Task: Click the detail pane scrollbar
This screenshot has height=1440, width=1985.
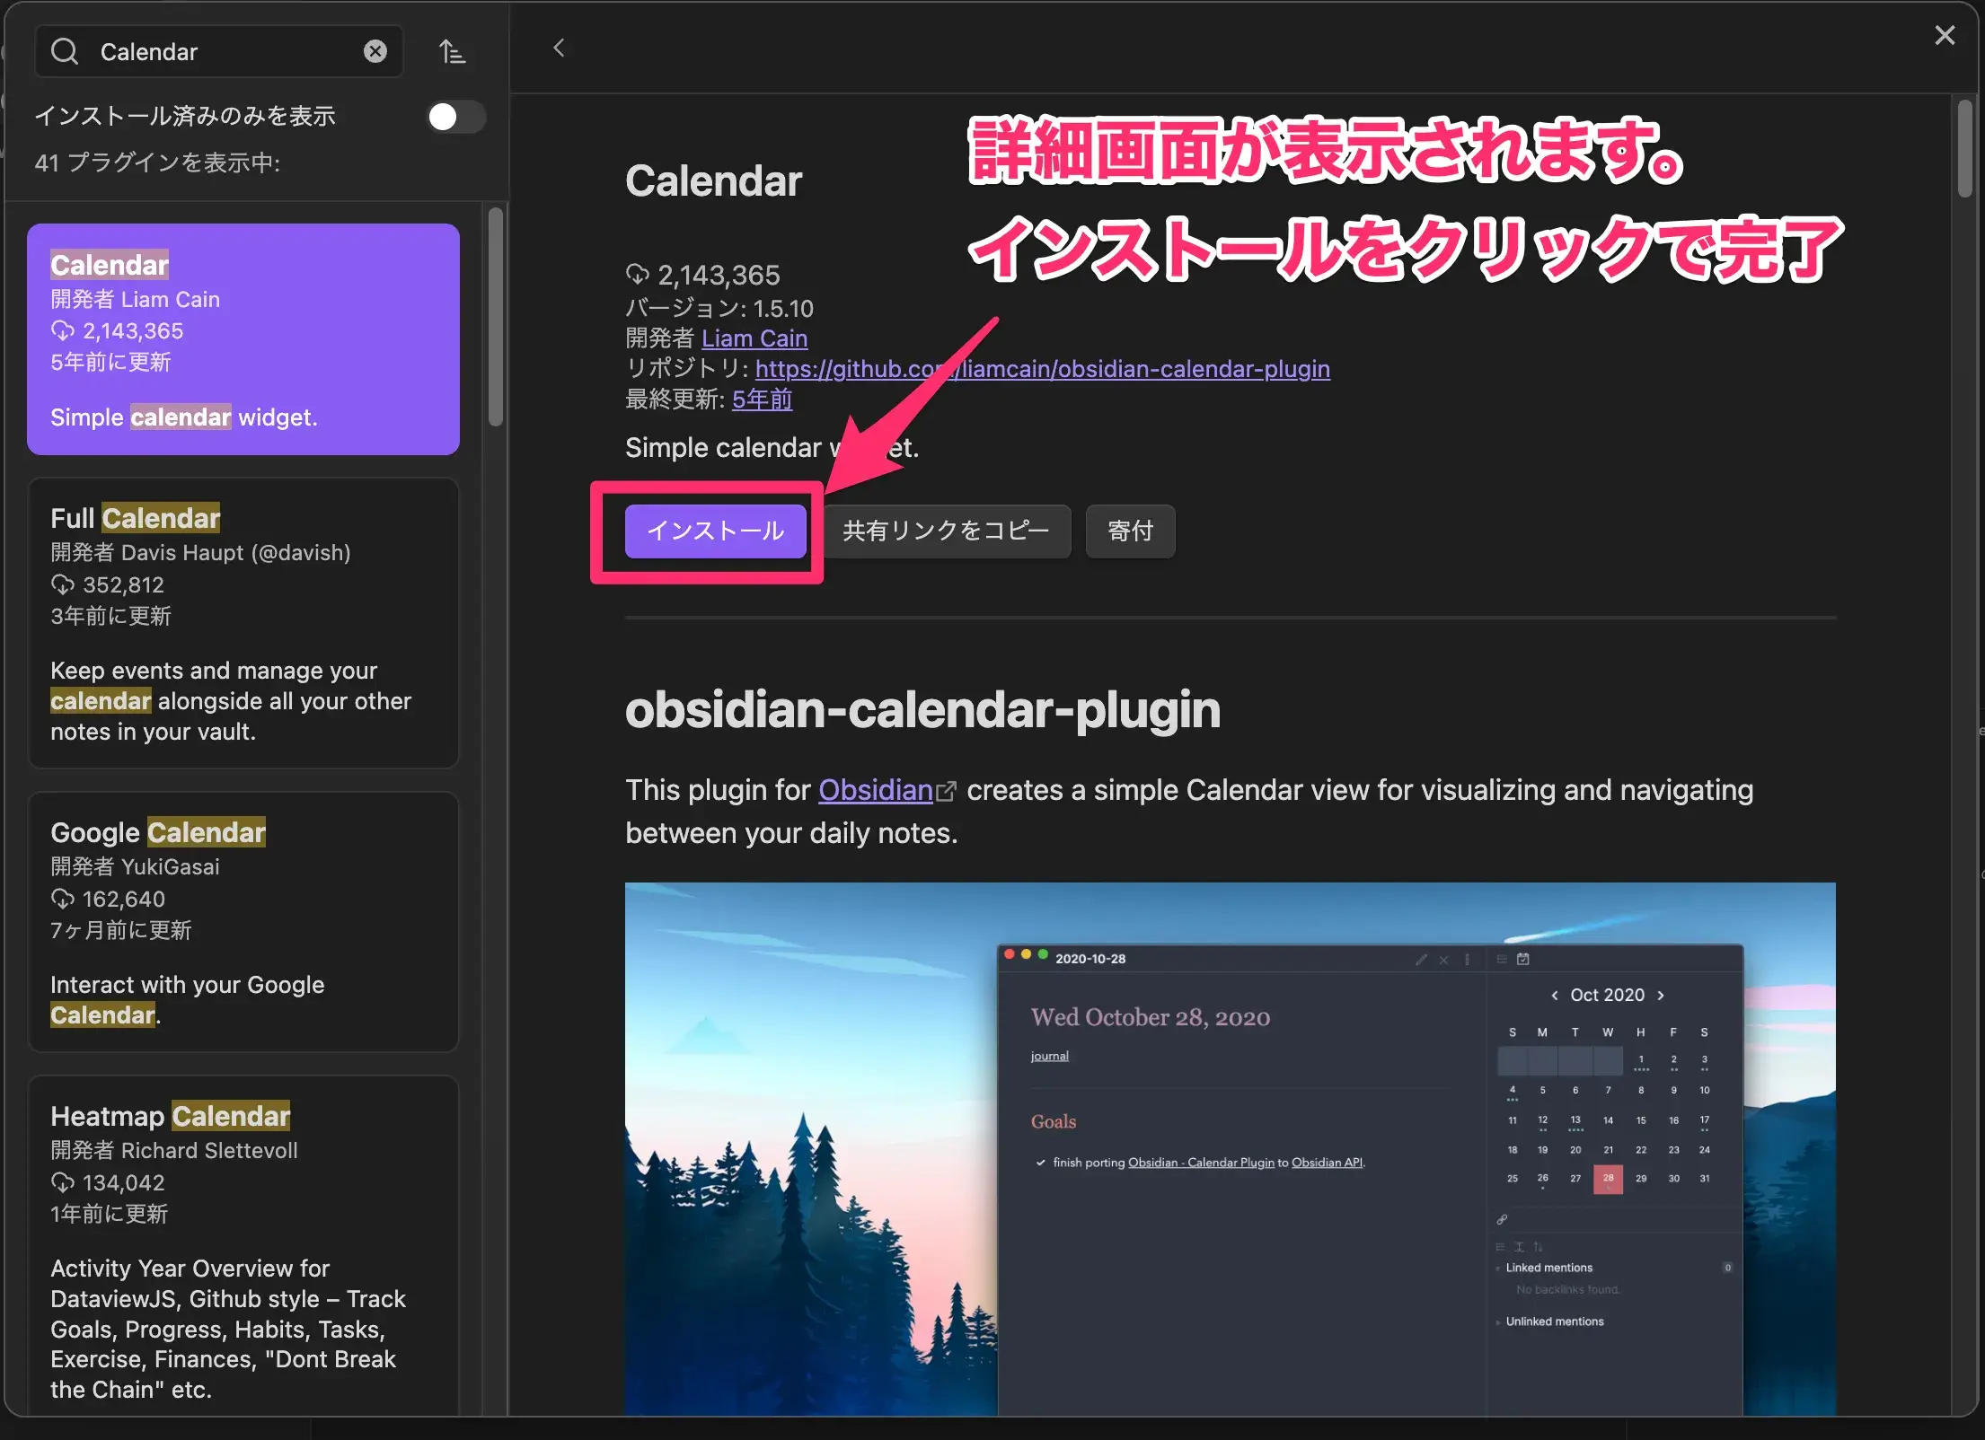Action: (1964, 148)
